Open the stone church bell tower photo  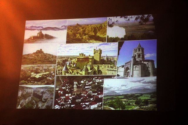tap(137, 59)
